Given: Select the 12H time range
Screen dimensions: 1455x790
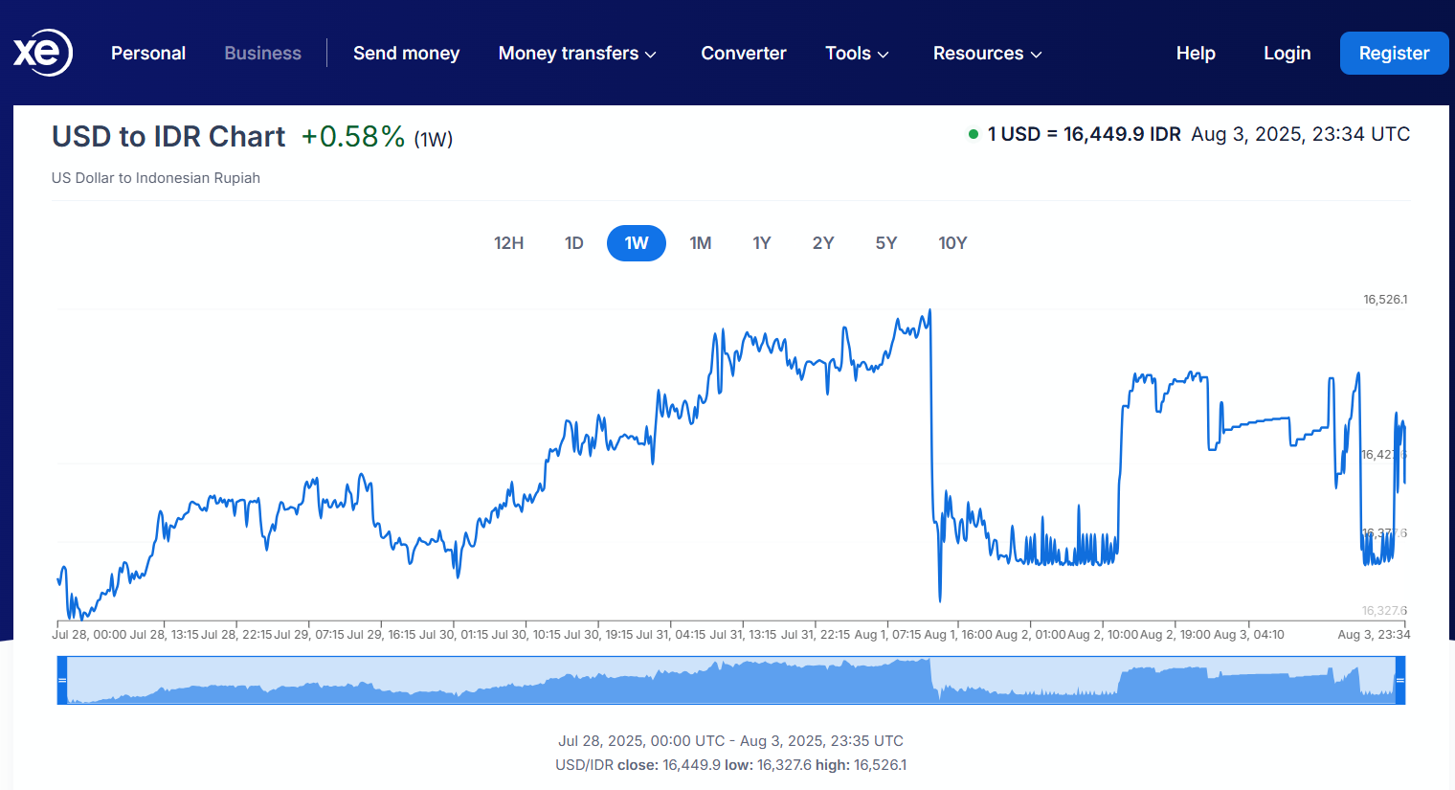Looking at the screenshot, I should pyautogui.click(x=508, y=243).
